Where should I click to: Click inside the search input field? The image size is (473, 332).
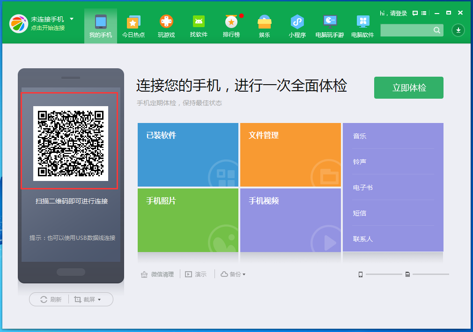pyautogui.click(x=407, y=30)
